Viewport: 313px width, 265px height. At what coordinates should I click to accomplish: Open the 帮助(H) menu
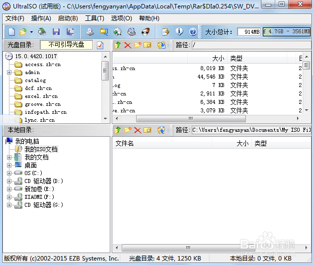[149, 18]
